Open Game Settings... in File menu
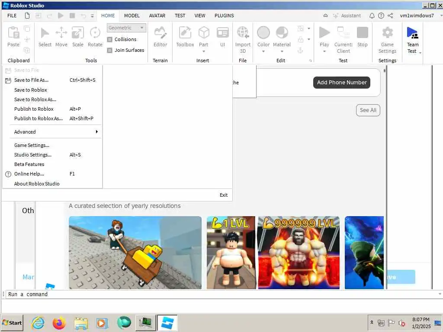This screenshot has width=443, height=332. 52,145
